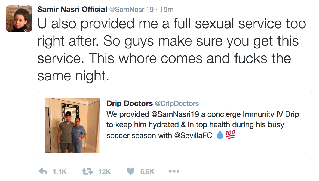
Task: Open the quoted tweet's photo thumbnail
Action: [x=72, y=126]
